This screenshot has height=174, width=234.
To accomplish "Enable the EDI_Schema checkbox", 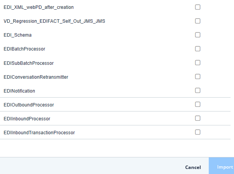I will 198,35.
